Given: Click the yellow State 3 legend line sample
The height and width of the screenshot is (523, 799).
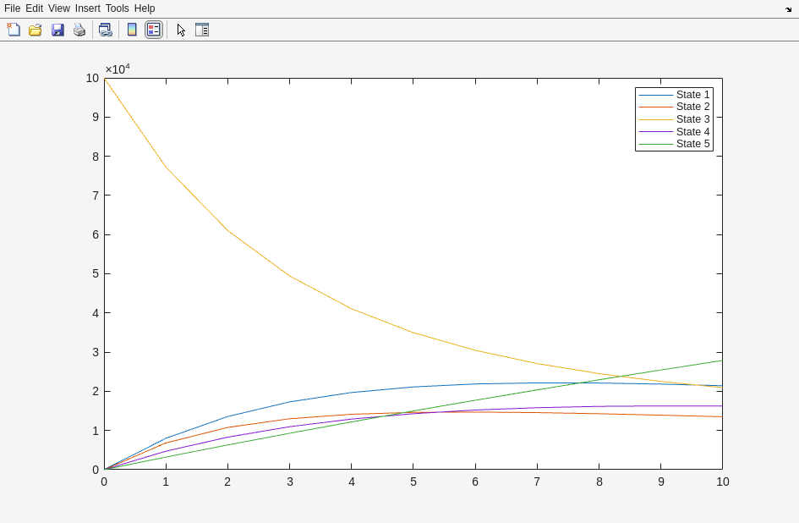Looking at the screenshot, I should pos(655,119).
